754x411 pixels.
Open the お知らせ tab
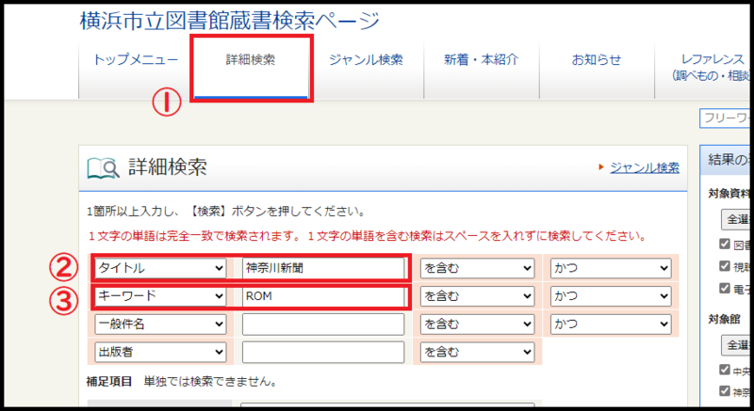[596, 60]
